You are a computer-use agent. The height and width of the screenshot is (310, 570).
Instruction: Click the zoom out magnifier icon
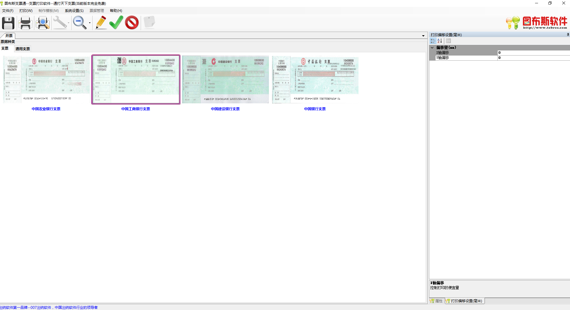click(x=79, y=23)
